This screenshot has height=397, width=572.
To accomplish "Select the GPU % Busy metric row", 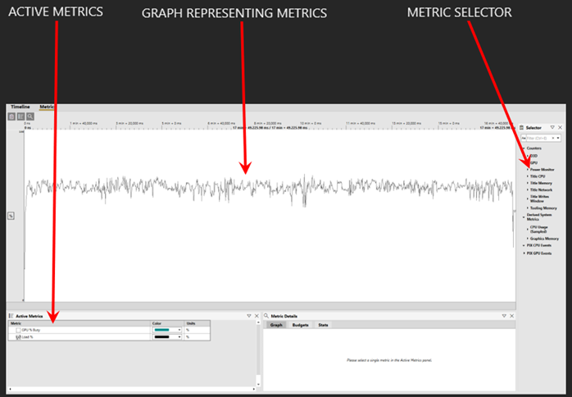I will (x=109, y=331).
